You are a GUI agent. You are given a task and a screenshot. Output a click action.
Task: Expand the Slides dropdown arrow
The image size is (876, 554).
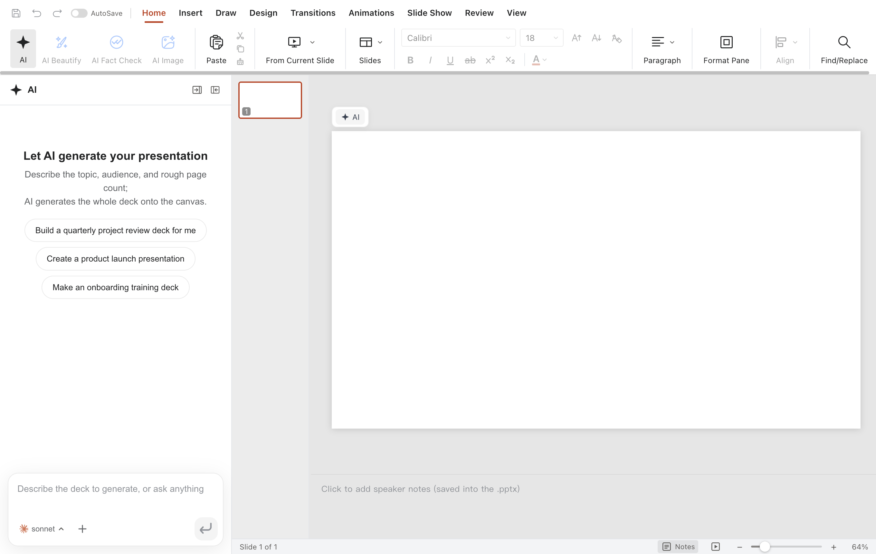(380, 42)
